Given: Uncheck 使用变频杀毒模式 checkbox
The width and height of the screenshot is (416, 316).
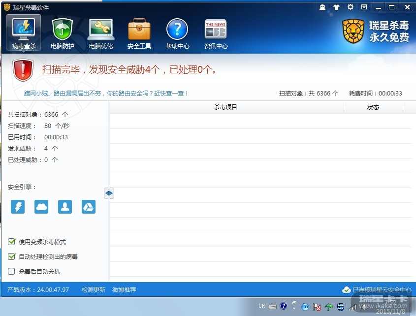Looking at the screenshot, I should 12,242.
